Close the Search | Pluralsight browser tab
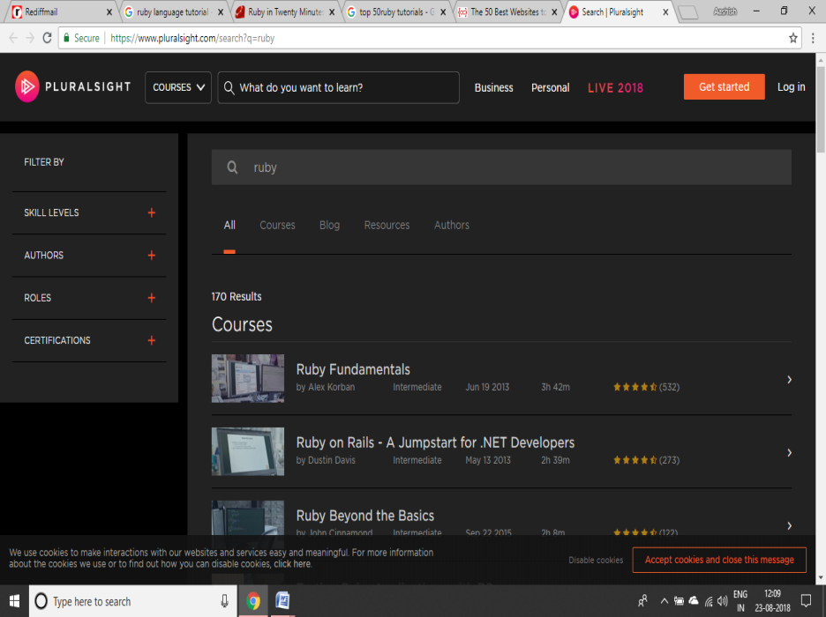826x617 pixels. tap(665, 12)
